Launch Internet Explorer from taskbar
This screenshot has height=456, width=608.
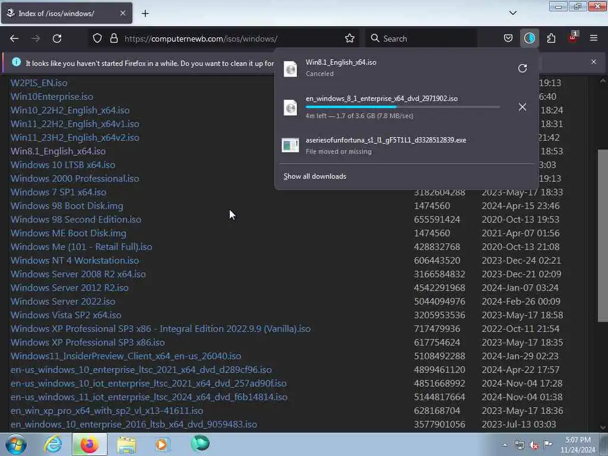coord(52,444)
